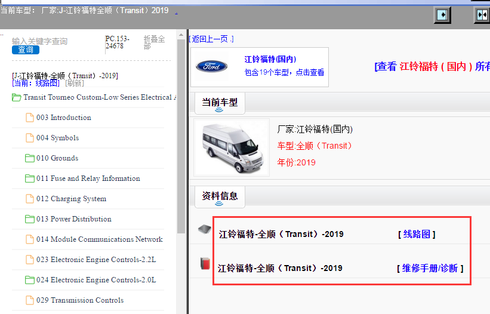Click the left panel scrollbar up arrow
Viewport: 490px width, 314px height.
tap(181, 35)
